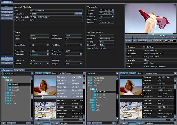
Task: Enable the Drop Frame checkbox
Action: [100, 19]
